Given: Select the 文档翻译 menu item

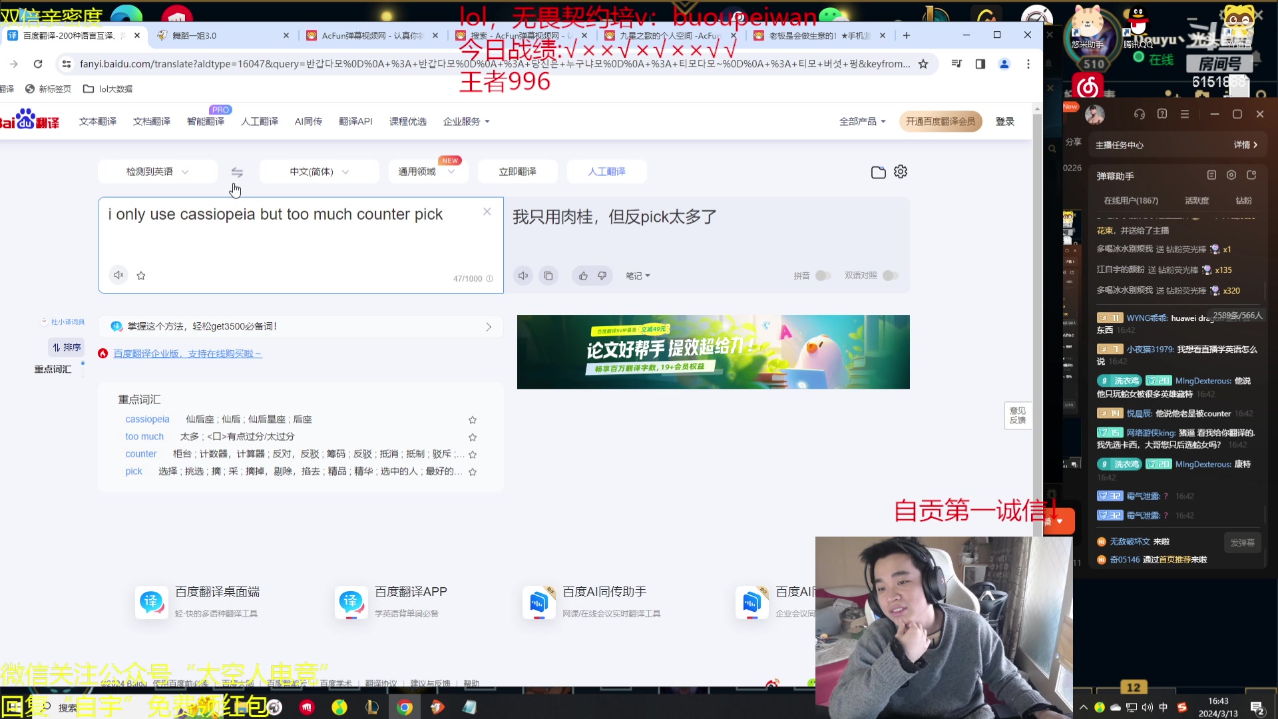Looking at the screenshot, I should pos(152,121).
